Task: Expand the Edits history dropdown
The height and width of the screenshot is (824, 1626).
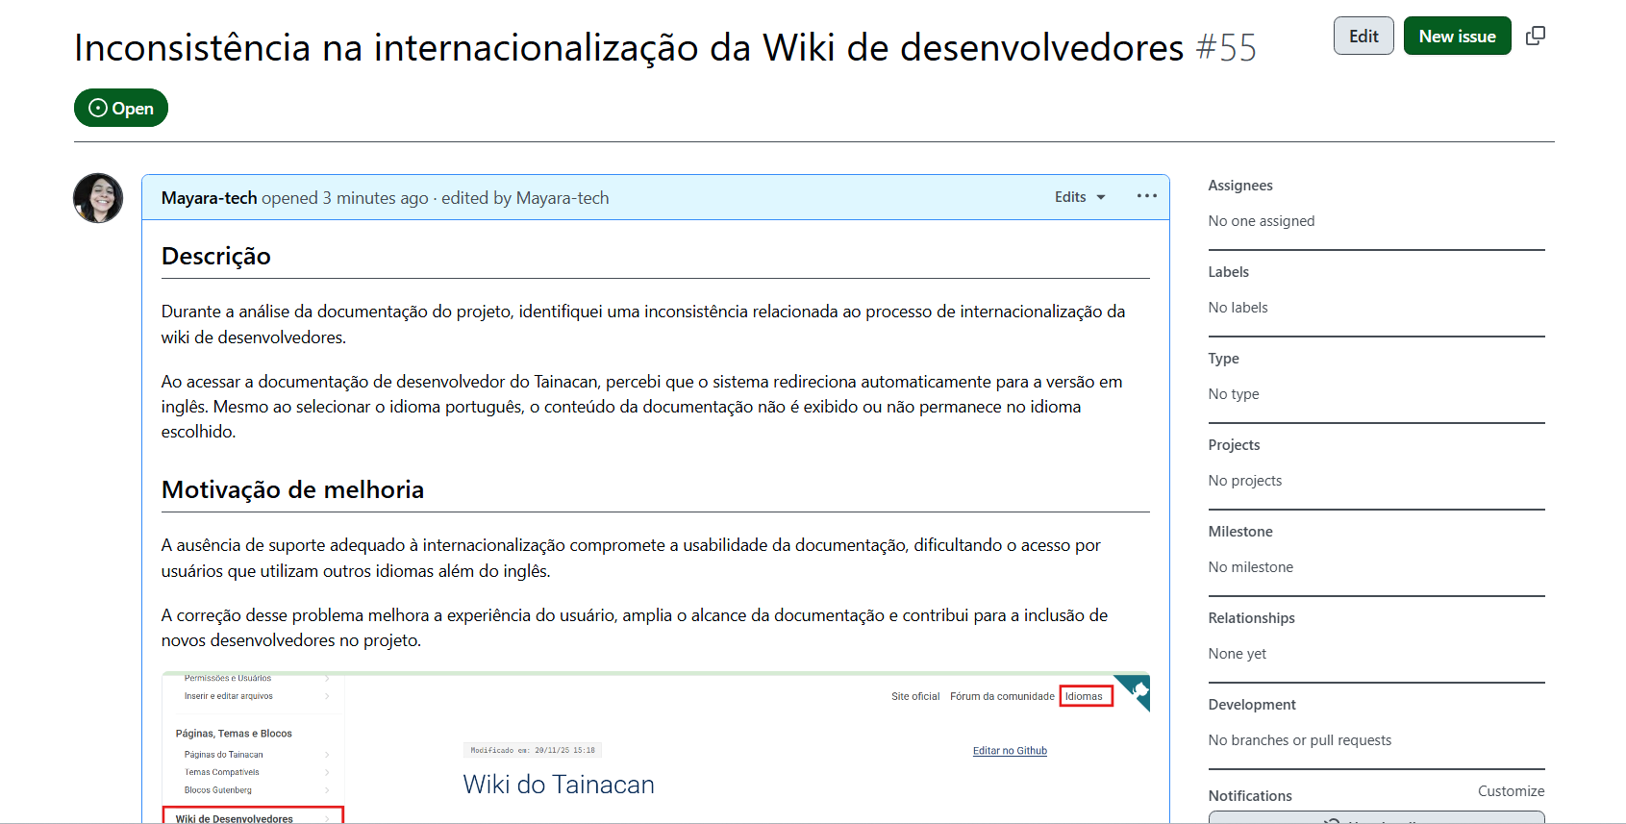Action: coord(1080,197)
